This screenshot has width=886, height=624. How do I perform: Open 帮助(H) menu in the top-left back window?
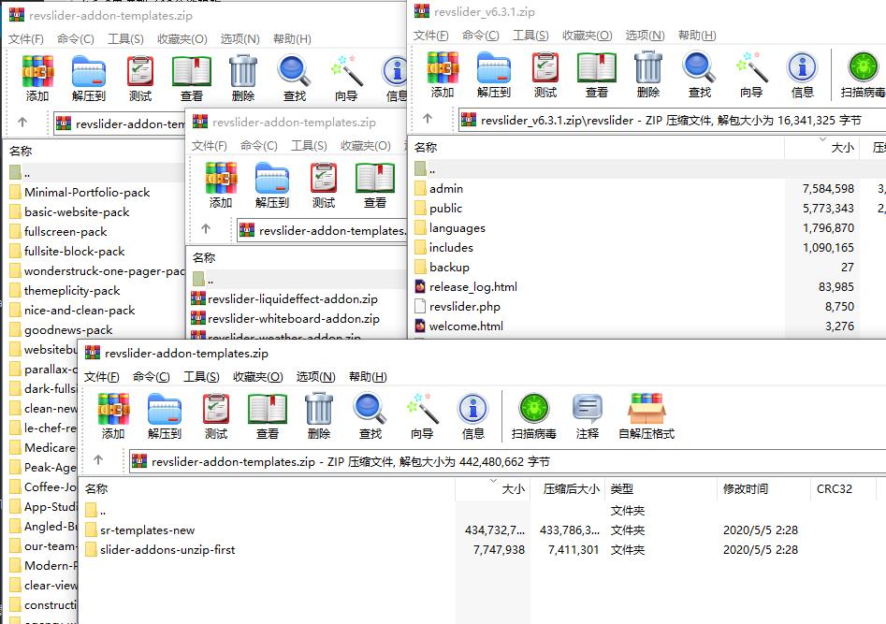click(x=292, y=39)
